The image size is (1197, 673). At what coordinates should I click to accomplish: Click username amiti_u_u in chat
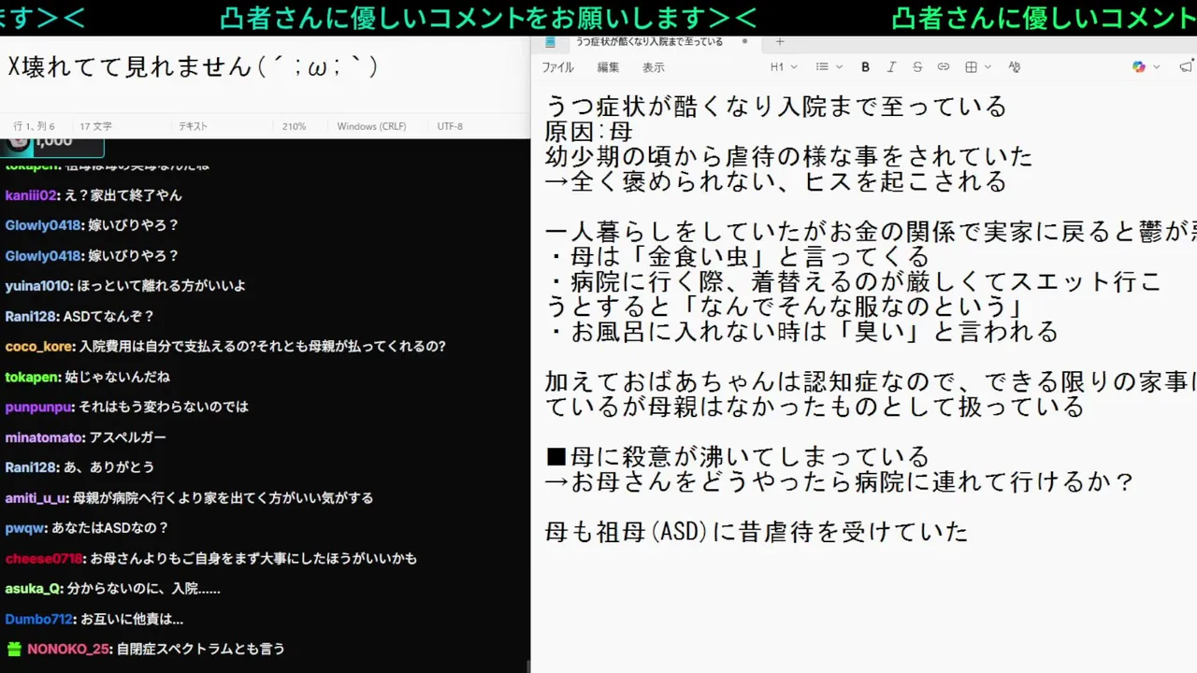36,498
